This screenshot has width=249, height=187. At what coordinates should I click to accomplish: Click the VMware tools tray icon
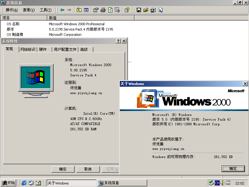tap(228, 183)
